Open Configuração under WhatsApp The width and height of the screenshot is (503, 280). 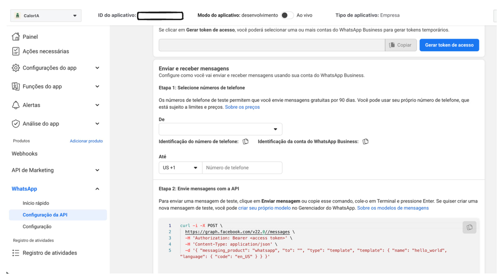(37, 227)
